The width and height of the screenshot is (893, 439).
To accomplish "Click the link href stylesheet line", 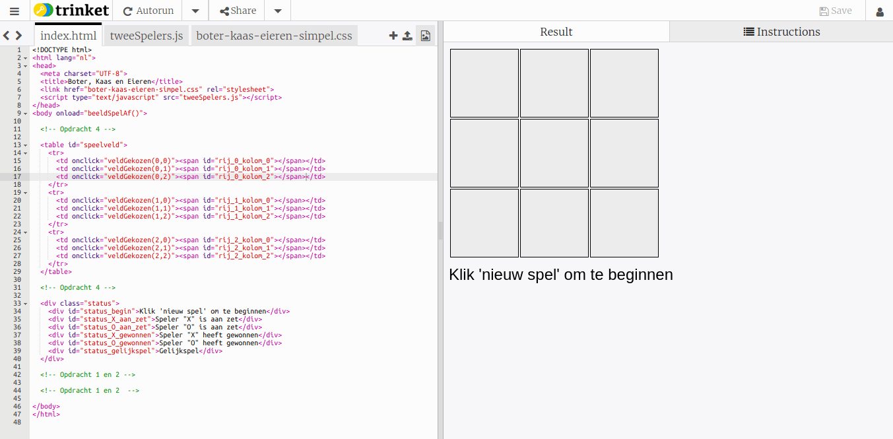I will [x=157, y=90].
